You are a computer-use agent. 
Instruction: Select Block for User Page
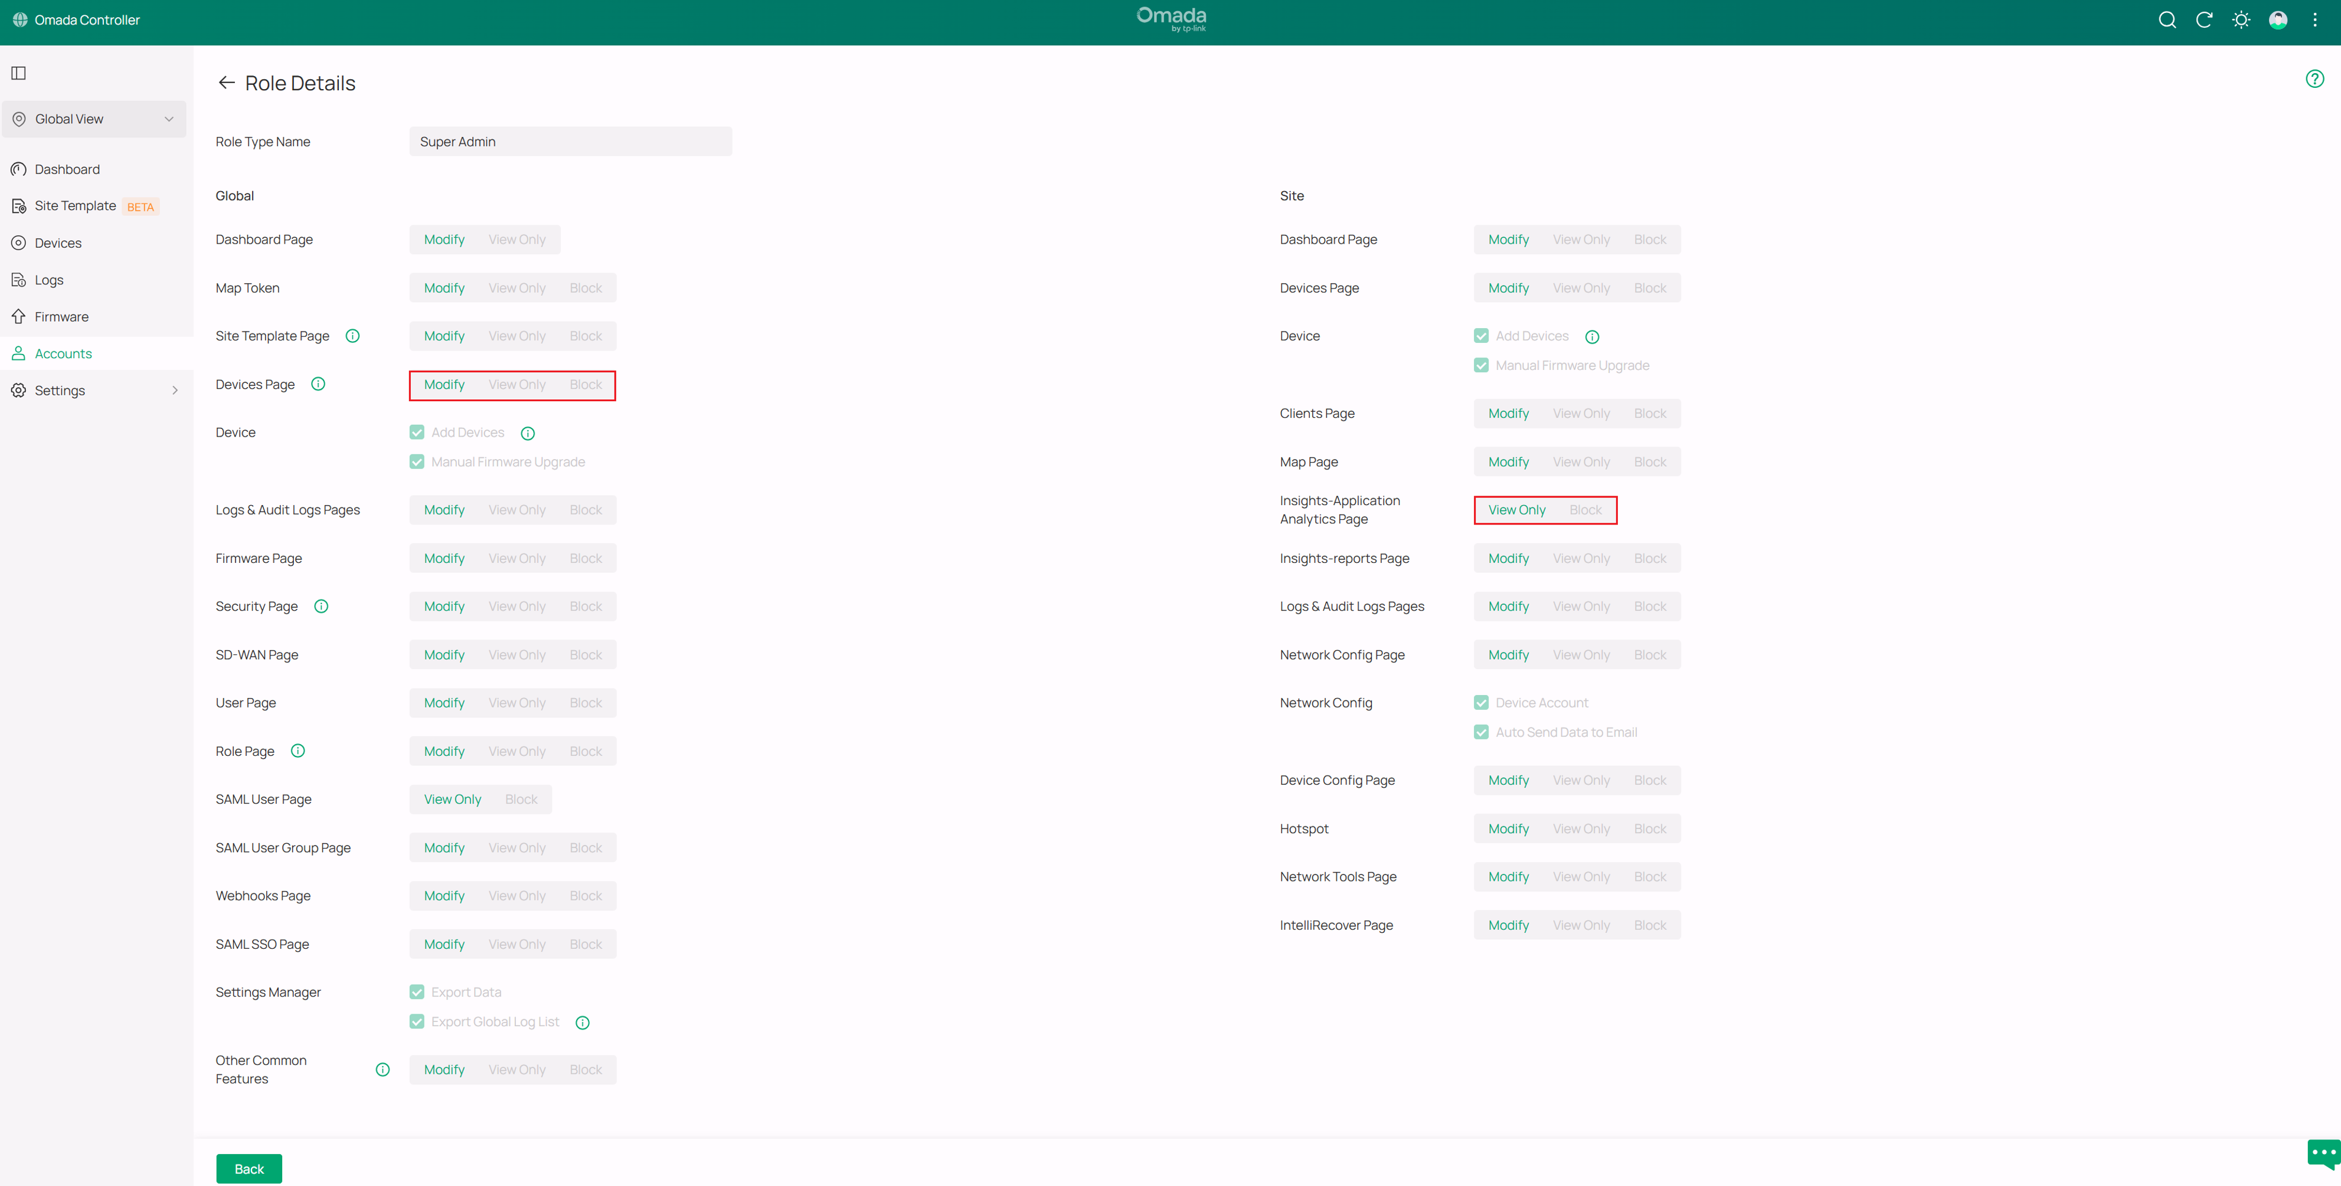coord(586,703)
